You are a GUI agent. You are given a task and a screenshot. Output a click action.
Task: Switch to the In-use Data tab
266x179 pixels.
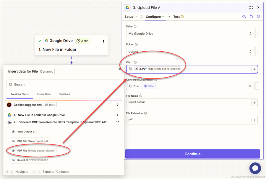coord(44,94)
